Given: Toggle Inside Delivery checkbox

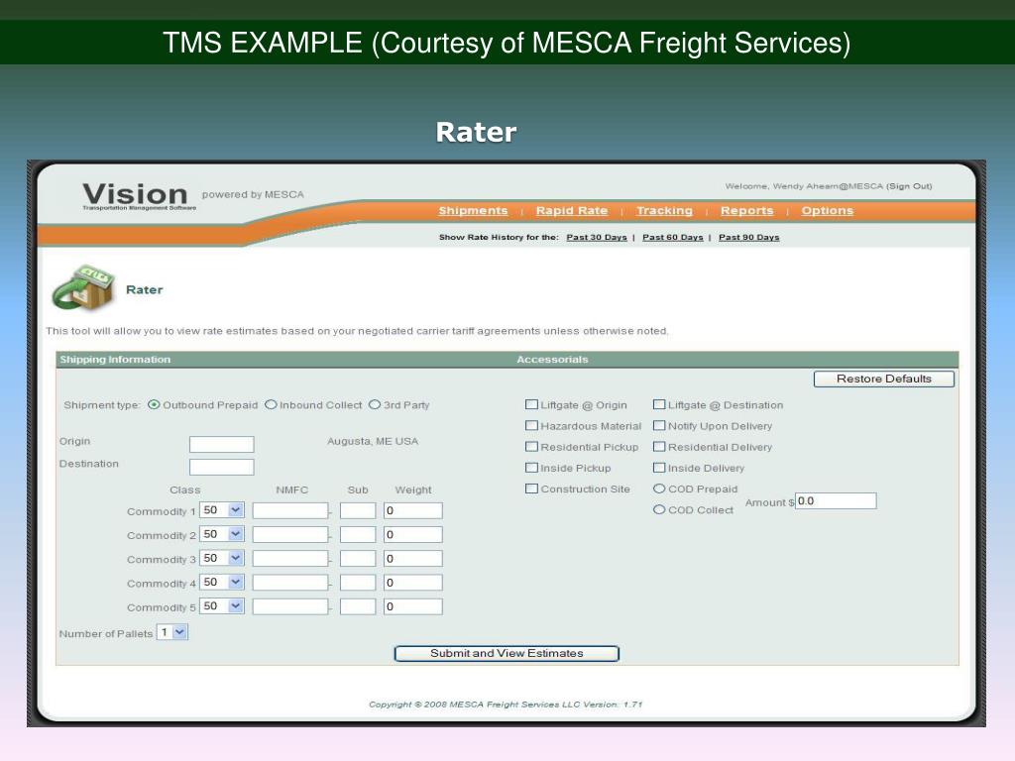Looking at the screenshot, I should pos(659,468).
